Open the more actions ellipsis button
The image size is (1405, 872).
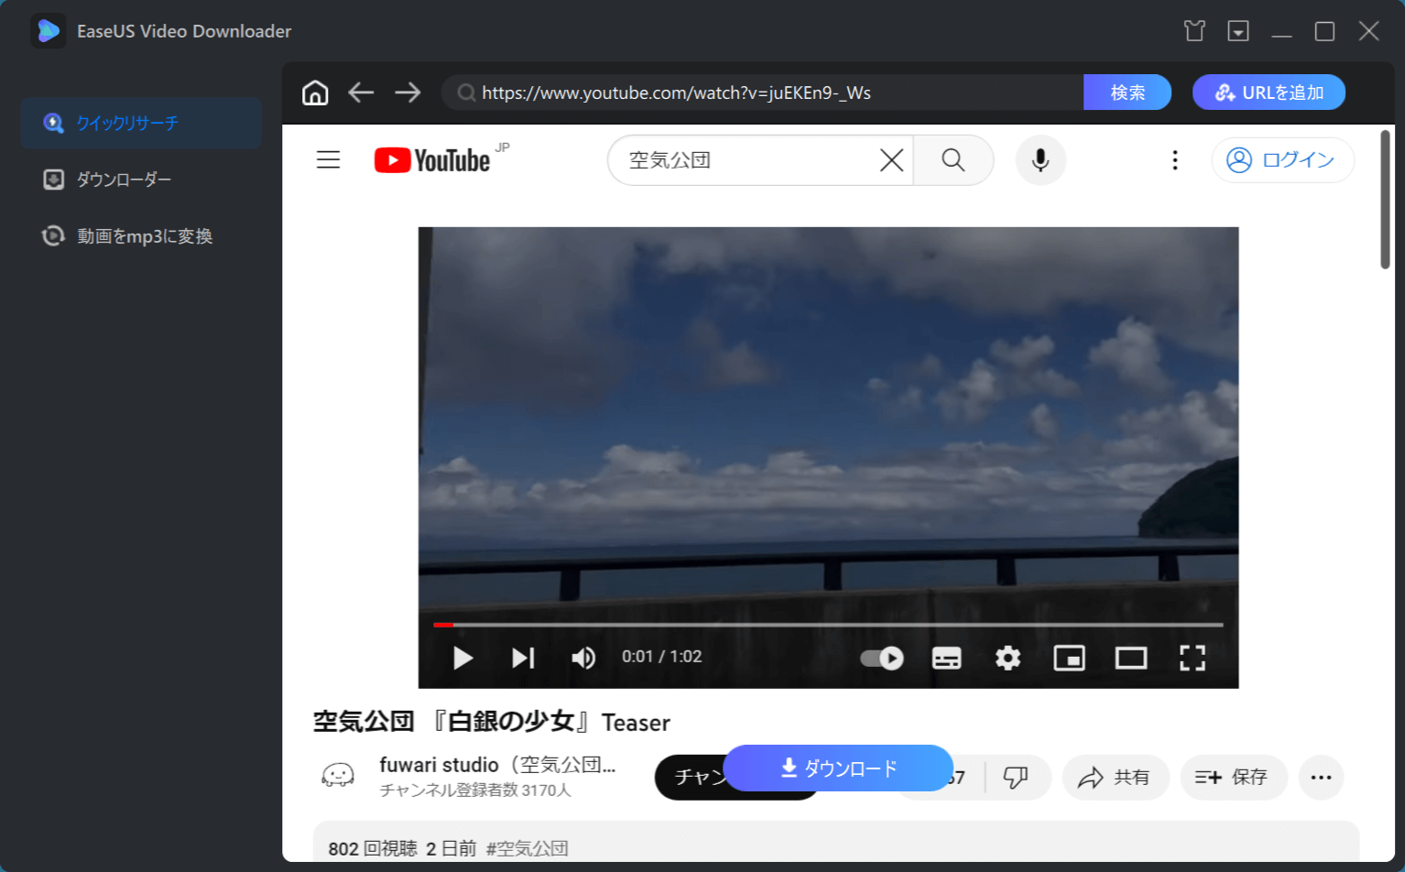pos(1321,778)
